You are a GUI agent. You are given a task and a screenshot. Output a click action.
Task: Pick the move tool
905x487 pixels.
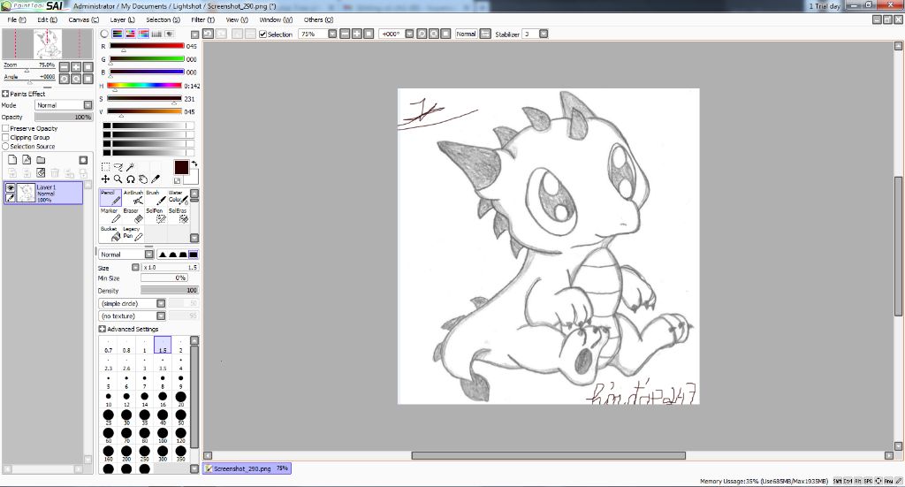(x=106, y=179)
